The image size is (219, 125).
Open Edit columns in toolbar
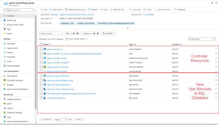[x=56, y=9]
